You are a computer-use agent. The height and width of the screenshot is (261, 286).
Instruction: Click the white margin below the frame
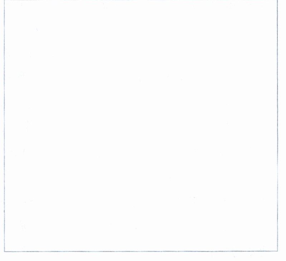point(143,257)
